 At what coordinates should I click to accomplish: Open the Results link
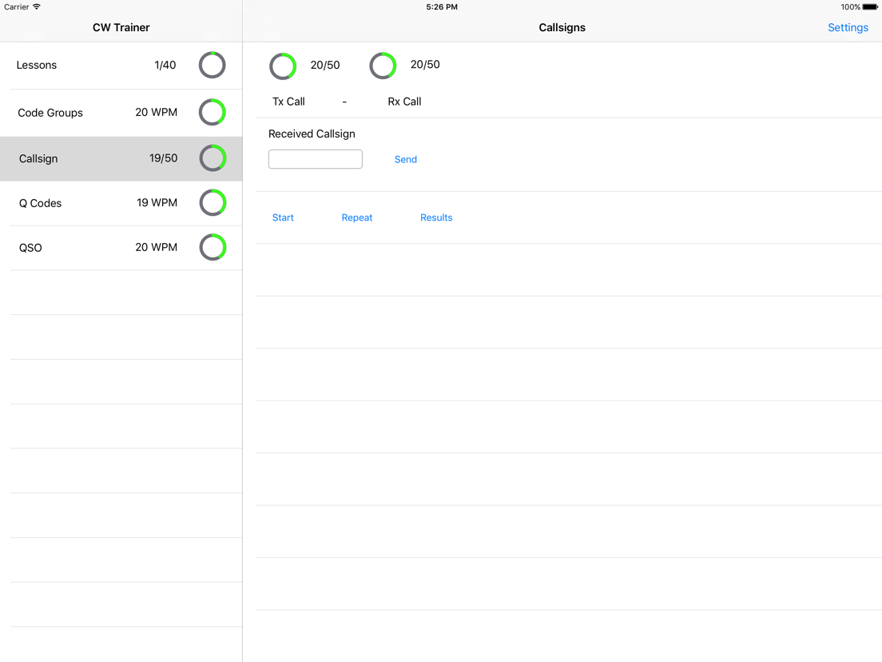point(436,217)
